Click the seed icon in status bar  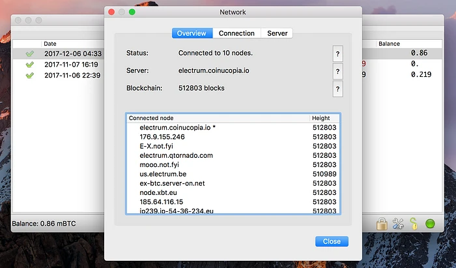pos(413,225)
